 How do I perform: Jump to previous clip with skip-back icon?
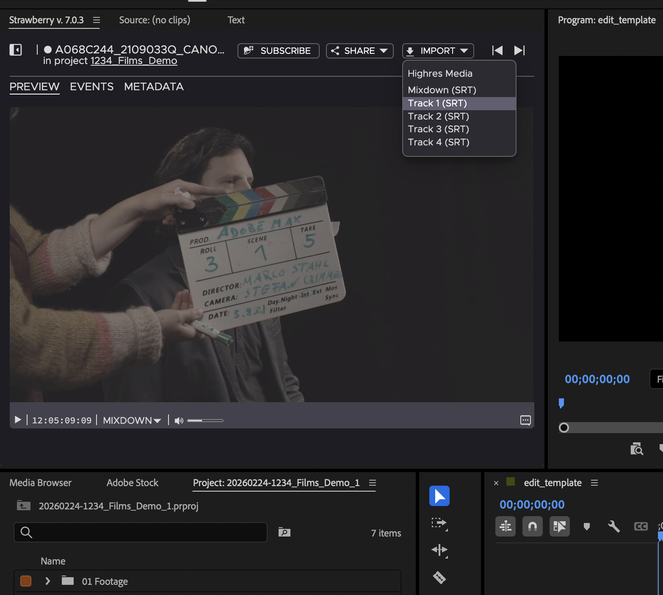(497, 50)
